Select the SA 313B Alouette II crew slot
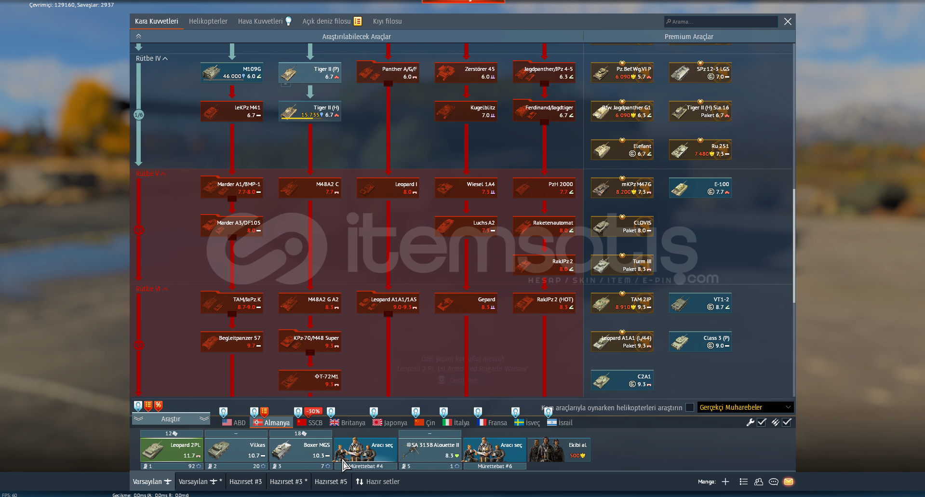 [430, 450]
